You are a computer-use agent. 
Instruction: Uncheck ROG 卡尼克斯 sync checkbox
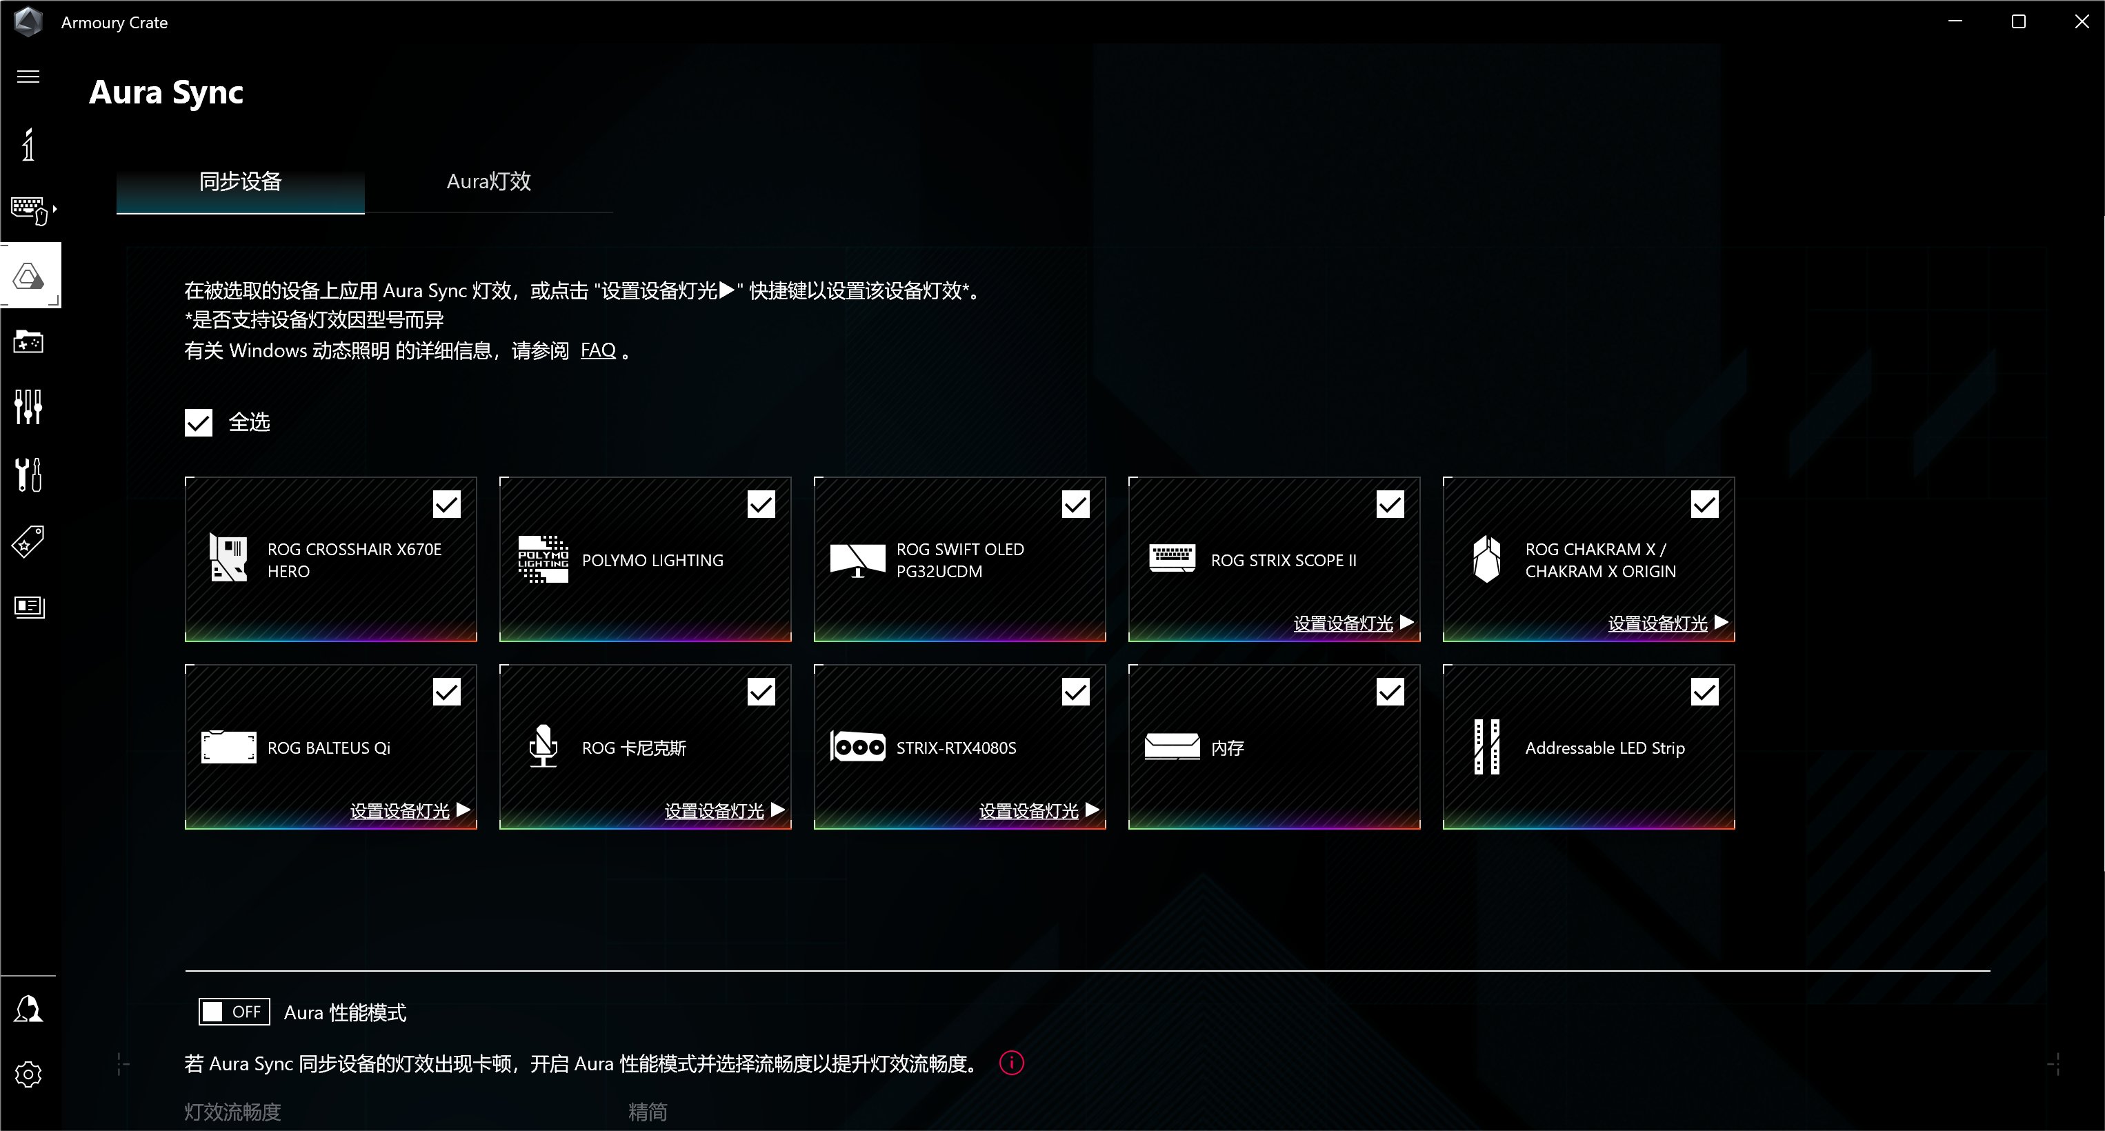pyautogui.click(x=761, y=692)
